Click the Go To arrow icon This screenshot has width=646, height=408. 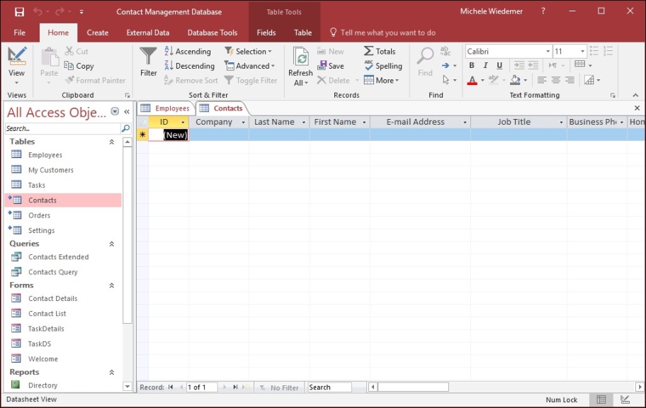click(446, 66)
